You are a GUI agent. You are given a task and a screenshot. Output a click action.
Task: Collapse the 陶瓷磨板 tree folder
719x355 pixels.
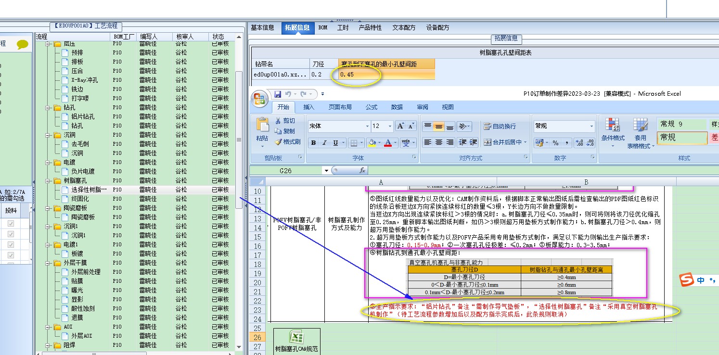(x=48, y=208)
